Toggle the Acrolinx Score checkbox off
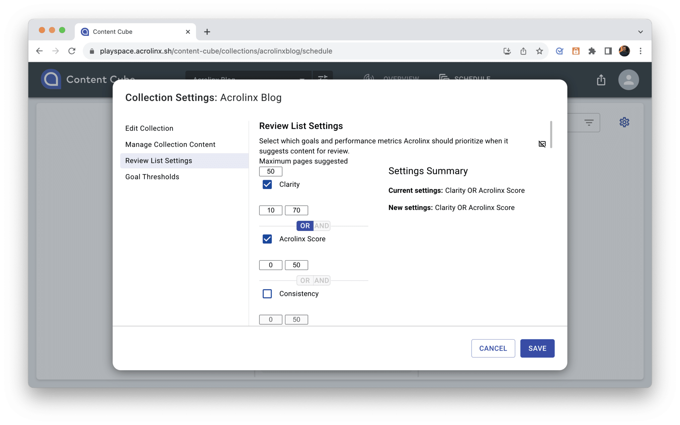680x425 pixels. pyautogui.click(x=267, y=239)
